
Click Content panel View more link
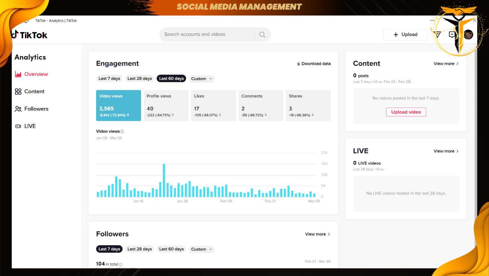(x=446, y=64)
